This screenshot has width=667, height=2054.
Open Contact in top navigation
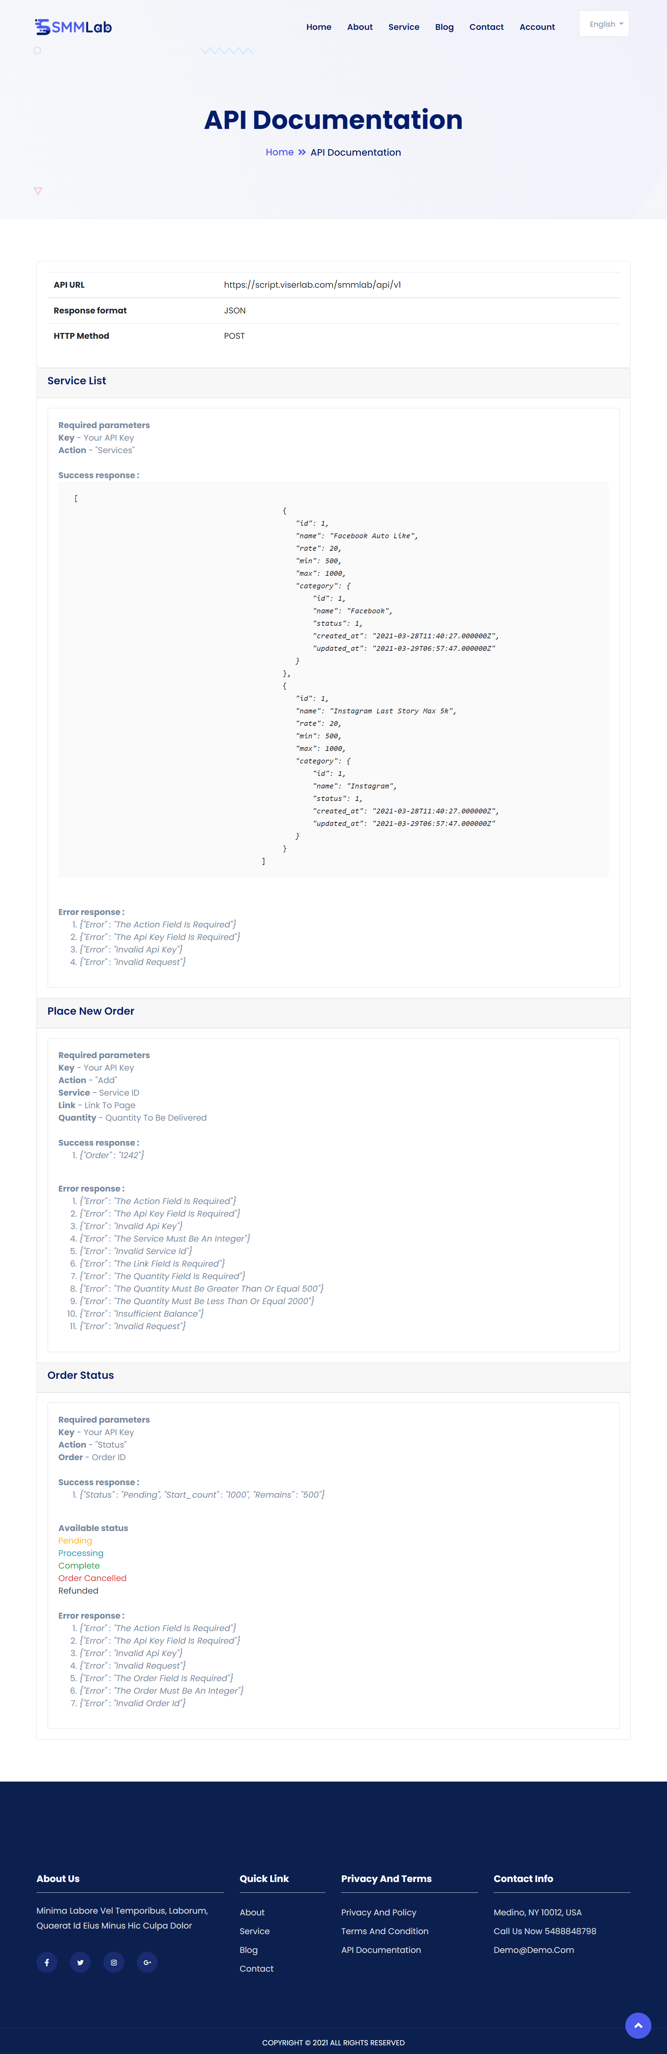click(486, 27)
